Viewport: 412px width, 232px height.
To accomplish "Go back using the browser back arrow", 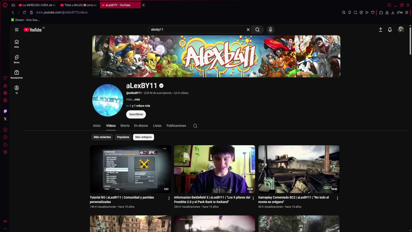I will point(13,13).
